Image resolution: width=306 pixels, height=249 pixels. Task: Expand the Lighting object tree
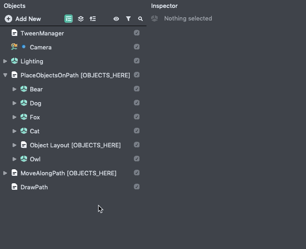tap(5, 61)
